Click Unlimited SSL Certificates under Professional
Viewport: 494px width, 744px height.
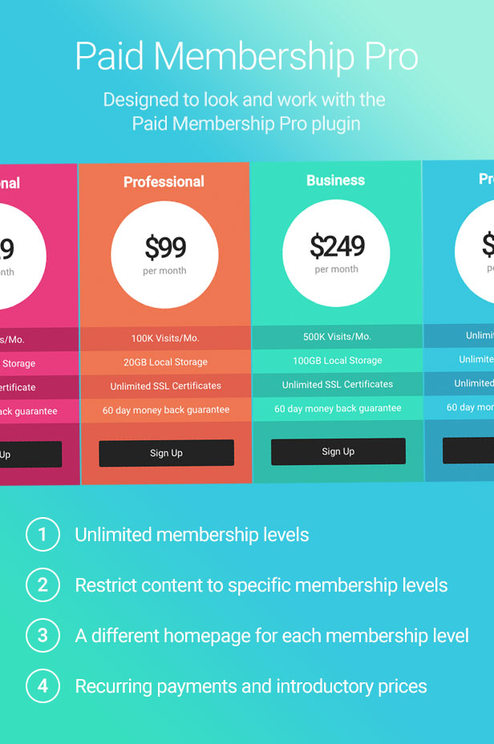(165, 386)
